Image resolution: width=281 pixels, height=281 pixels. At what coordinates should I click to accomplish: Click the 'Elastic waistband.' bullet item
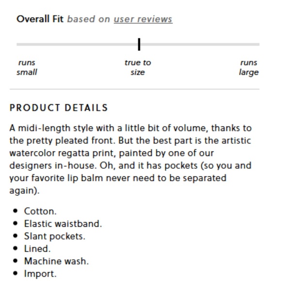(63, 224)
